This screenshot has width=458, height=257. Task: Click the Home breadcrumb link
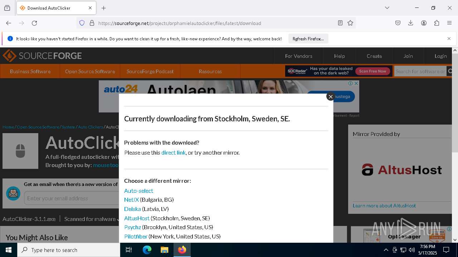(x=8, y=127)
